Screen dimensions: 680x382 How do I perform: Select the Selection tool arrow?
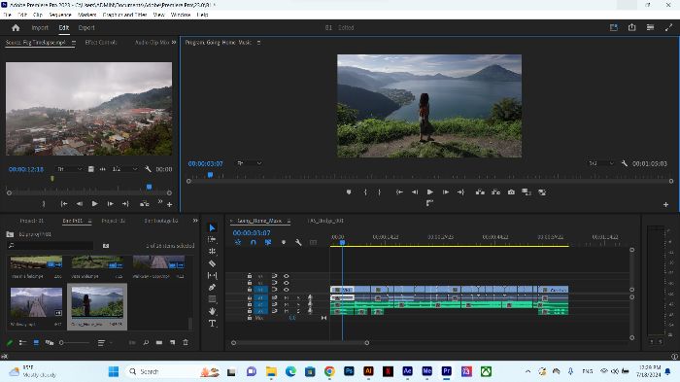click(212, 227)
